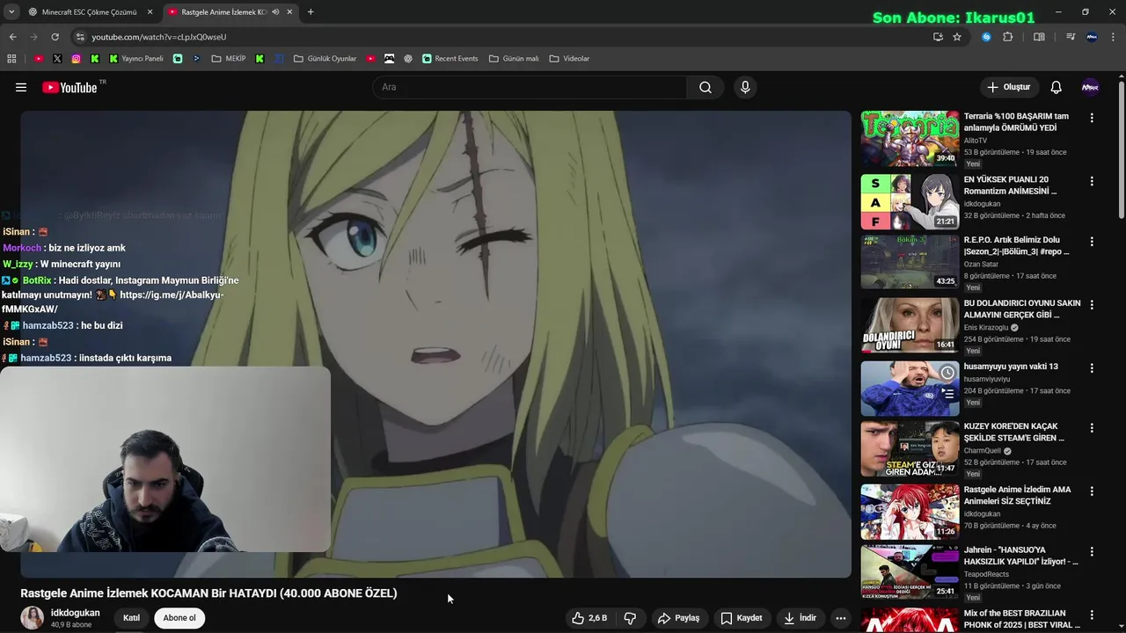The image size is (1126, 633).
Task: Open Yayıncı Paneli bookmark
Action: click(136, 59)
